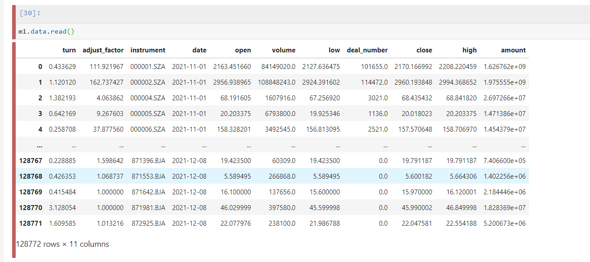
Task: Click instrument cell 000005.SZA
Action: pyautogui.click(x=148, y=114)
